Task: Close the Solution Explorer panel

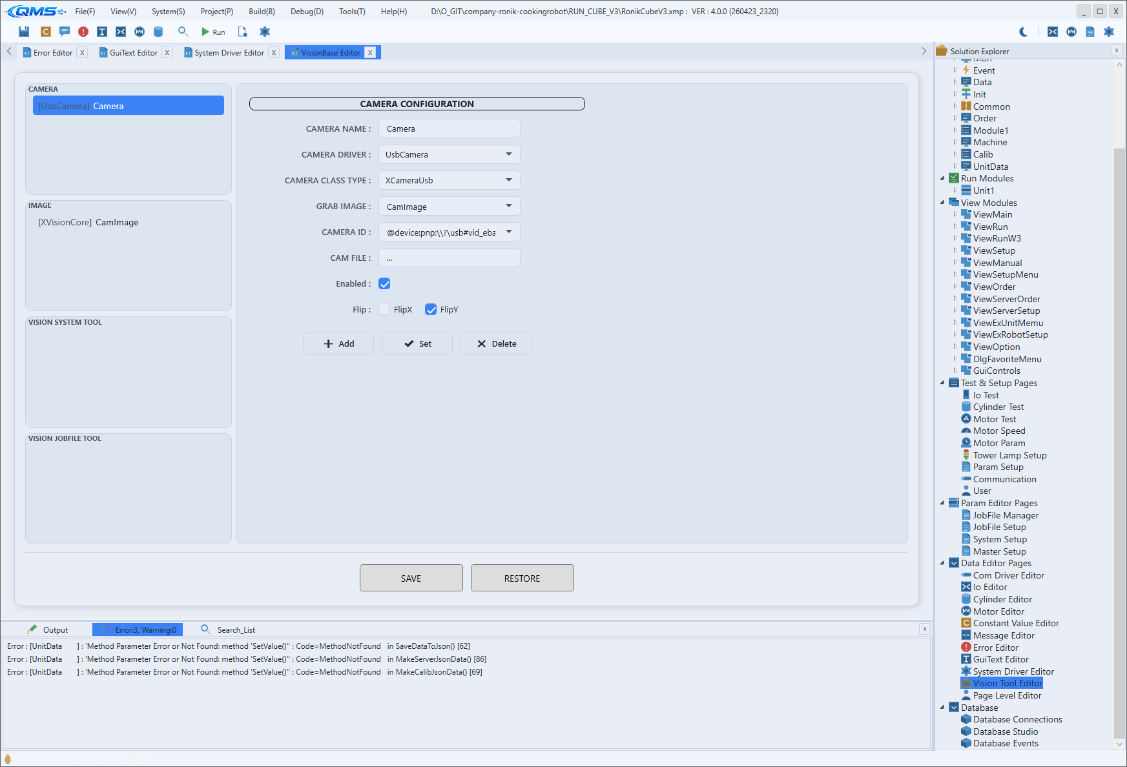Action: pos(1117,50)
